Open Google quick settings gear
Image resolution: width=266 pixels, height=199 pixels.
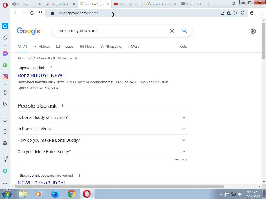click(253, 31)
